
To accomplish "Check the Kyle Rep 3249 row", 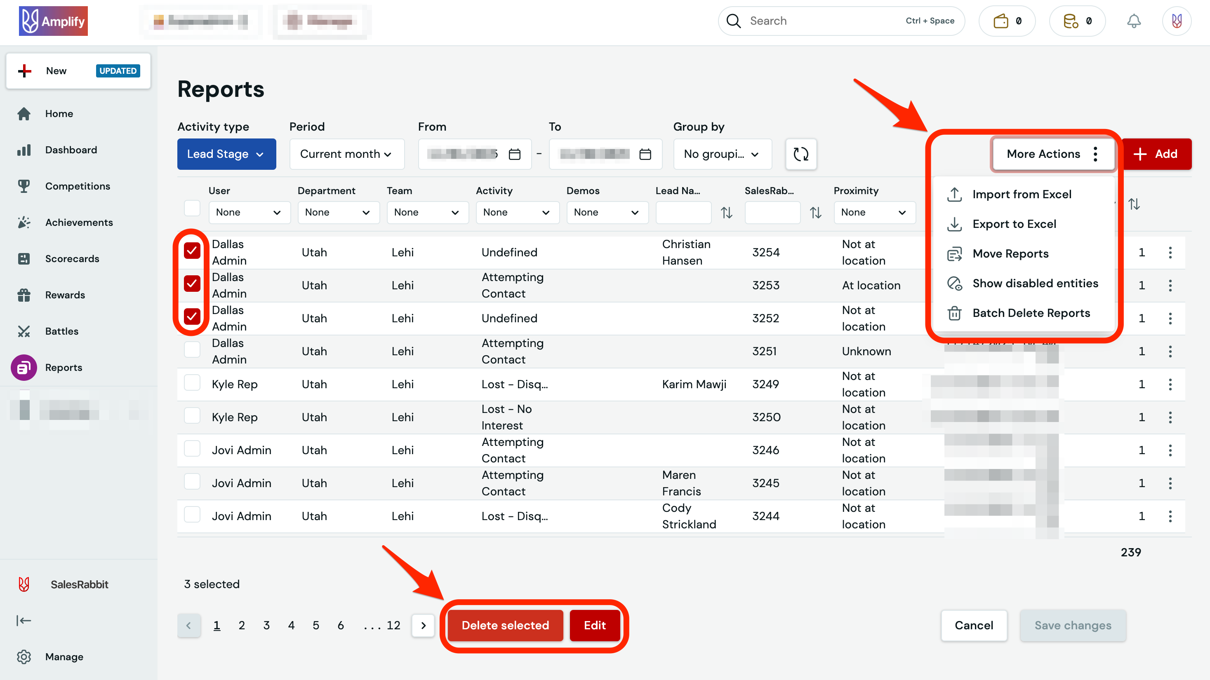I will tap(192, 383).
